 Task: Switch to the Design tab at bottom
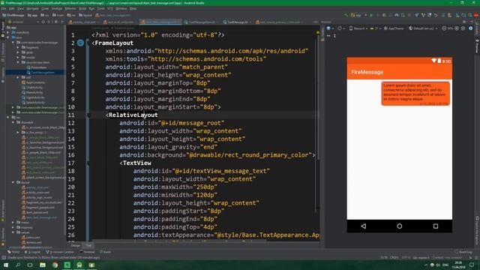76,245
